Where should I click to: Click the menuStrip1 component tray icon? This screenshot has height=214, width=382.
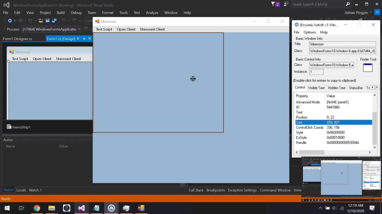9,127
